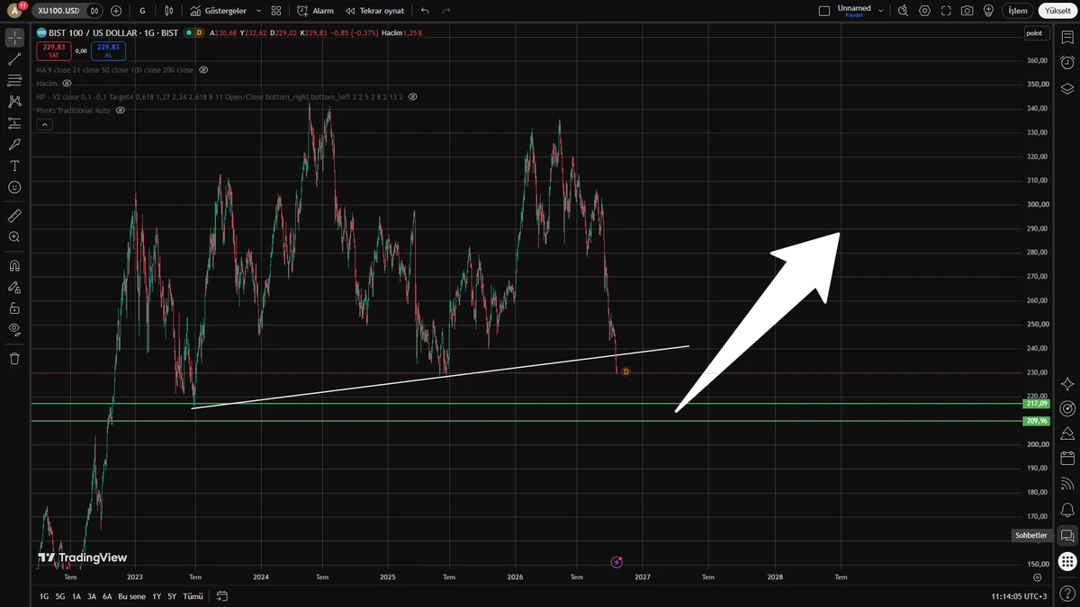The height and width of the screenshot is (607, 1080).
Task: Open the emoji and icons tool
Action: pyautogui.click(x=14, y=187)
